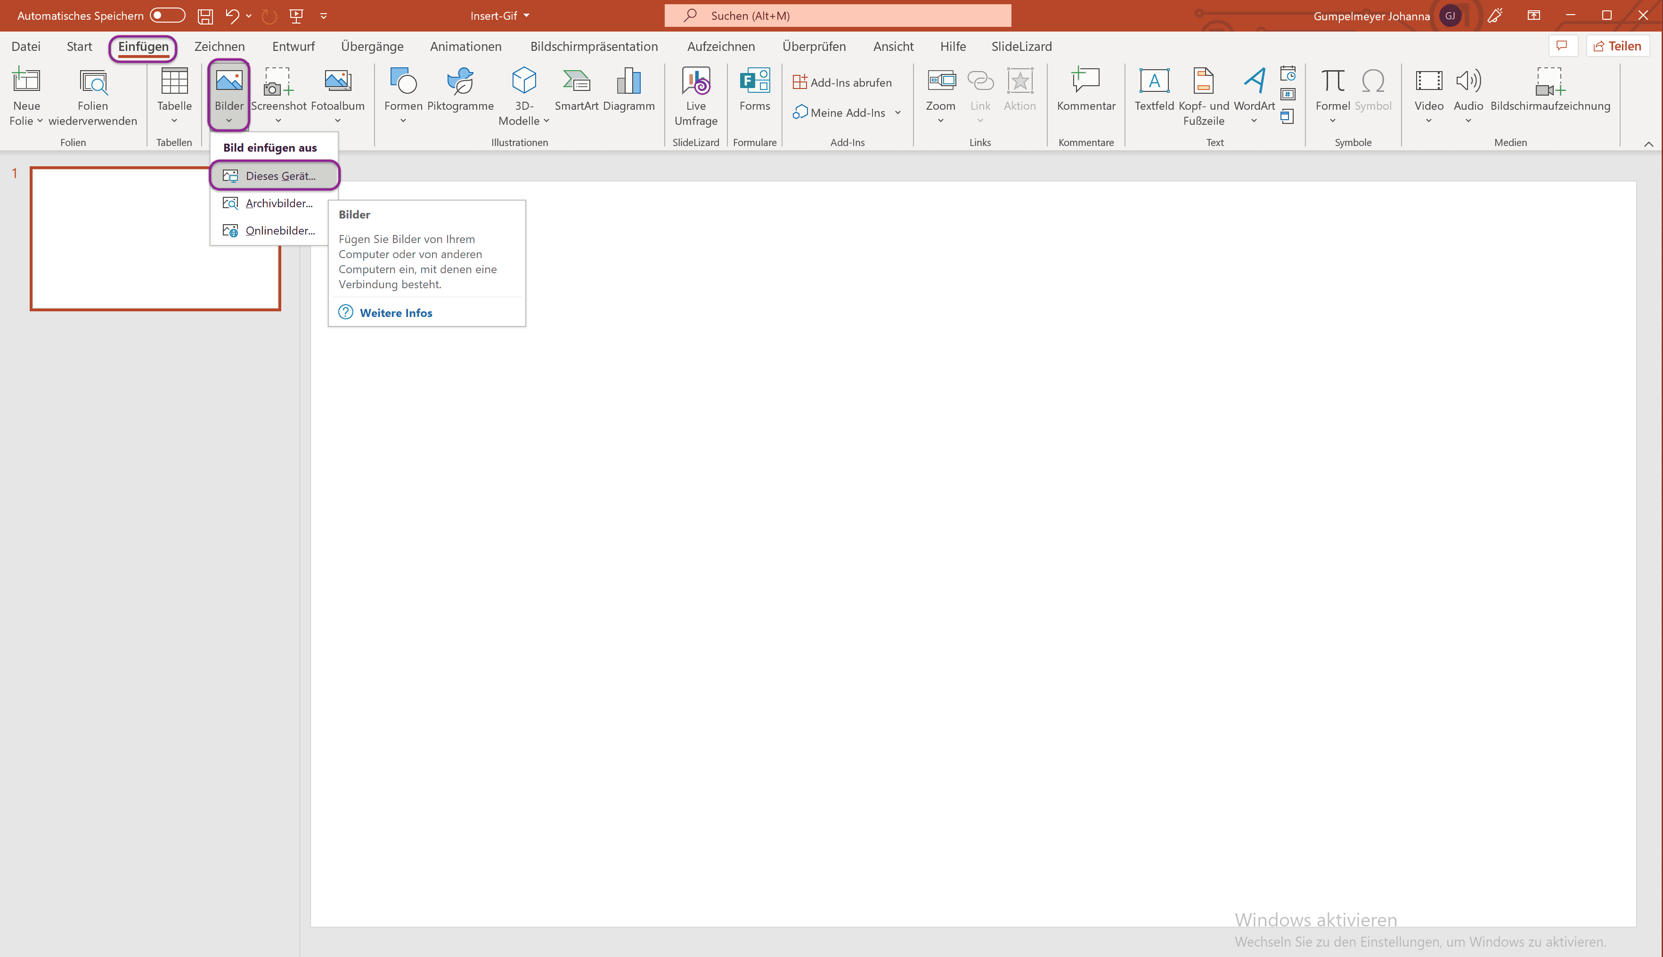Click the Screenshot camera icon
Viewport: 1663px width, 957px height.
tap(277, 82)
